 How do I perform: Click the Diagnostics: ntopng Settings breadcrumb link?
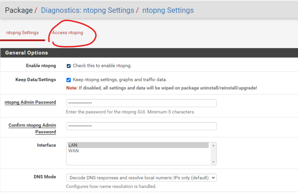(87, 10)
